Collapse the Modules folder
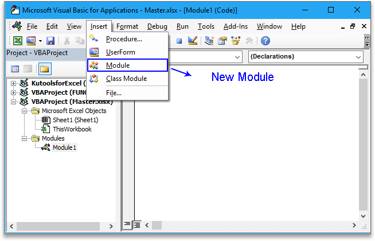The image size is (375, 241). click(25, 138)
